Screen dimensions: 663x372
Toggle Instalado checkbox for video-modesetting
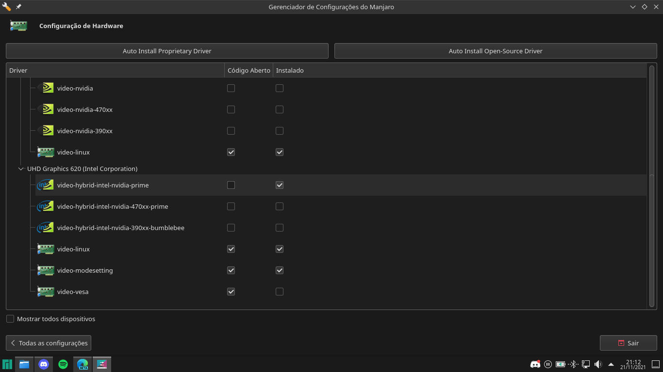click(280, 270)
